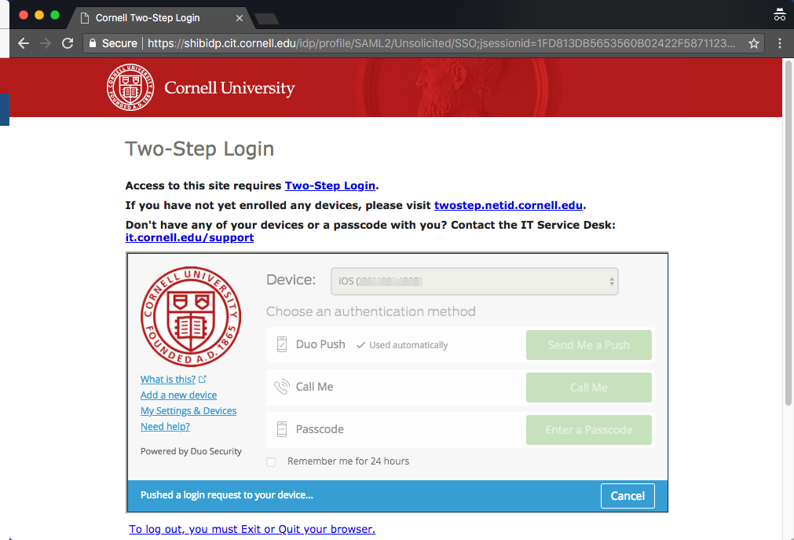Screen dimensions: 794x540
Task: Click the Pushed a login request status text
Action: 226,495
